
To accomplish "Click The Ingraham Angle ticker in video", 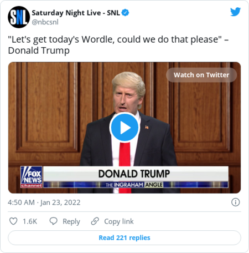I will [x=134, y=185].
